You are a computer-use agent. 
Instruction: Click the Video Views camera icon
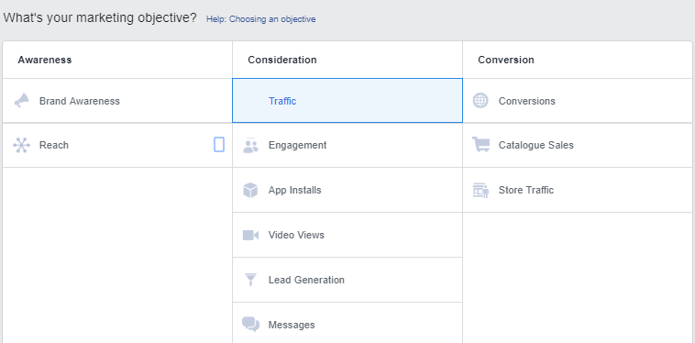[x=250, y=236]
